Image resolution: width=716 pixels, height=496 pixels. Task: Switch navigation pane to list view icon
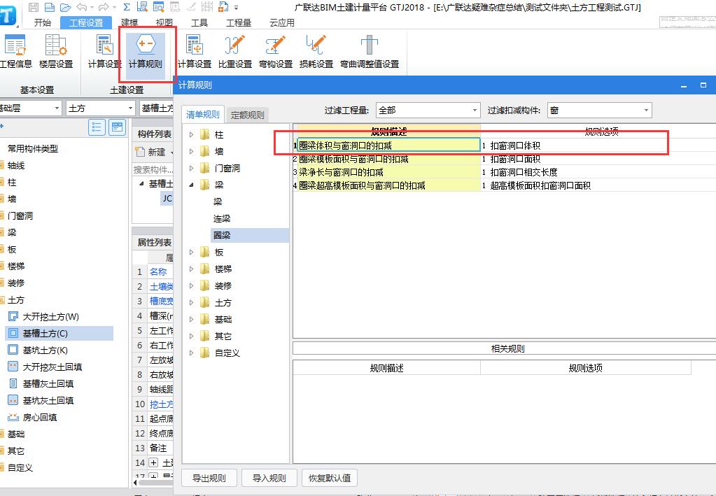97,127
